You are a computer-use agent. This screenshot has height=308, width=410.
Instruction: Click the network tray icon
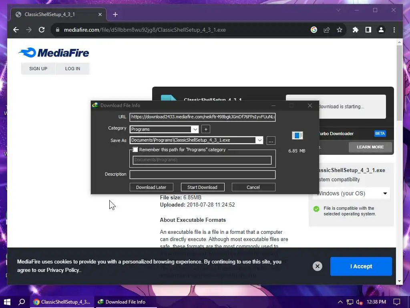coord(350,302)
